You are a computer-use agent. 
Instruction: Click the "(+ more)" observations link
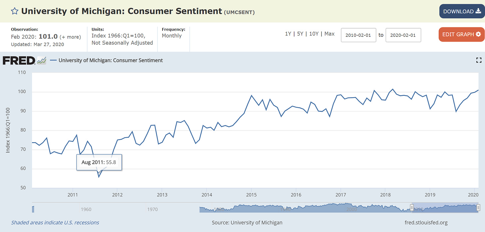pyautogui.click(x=70, y=37)
